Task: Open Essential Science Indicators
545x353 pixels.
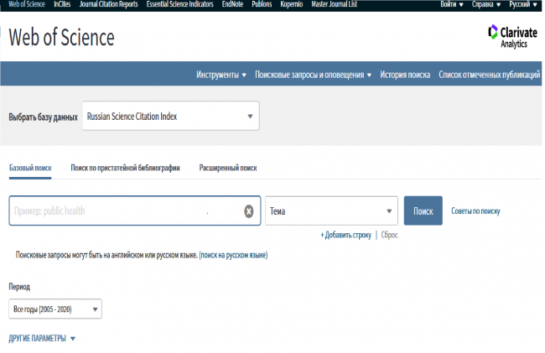Action: 179,4
